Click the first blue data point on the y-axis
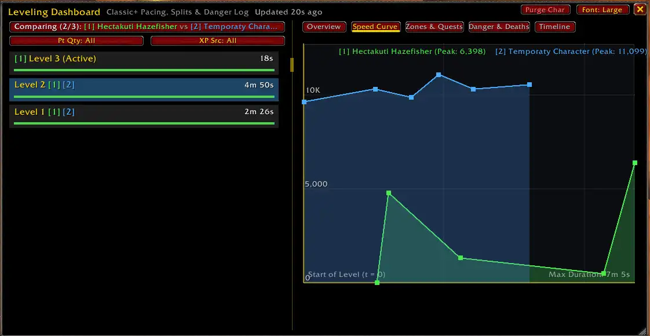The image size is (650, 336). 304,102
